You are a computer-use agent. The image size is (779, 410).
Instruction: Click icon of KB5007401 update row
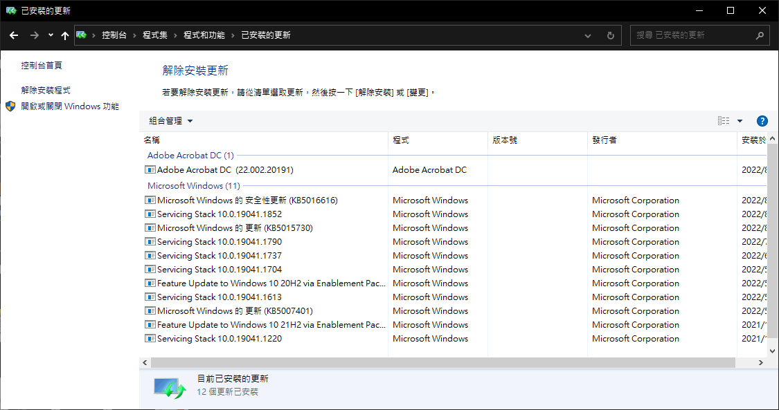click(x=150, y=311)
